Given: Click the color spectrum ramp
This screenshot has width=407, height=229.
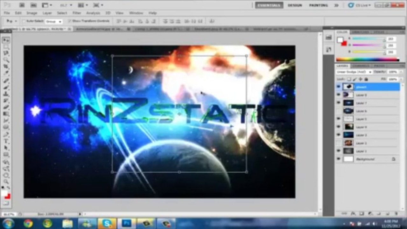Looking at the screenshot, I should pos(367,59).
